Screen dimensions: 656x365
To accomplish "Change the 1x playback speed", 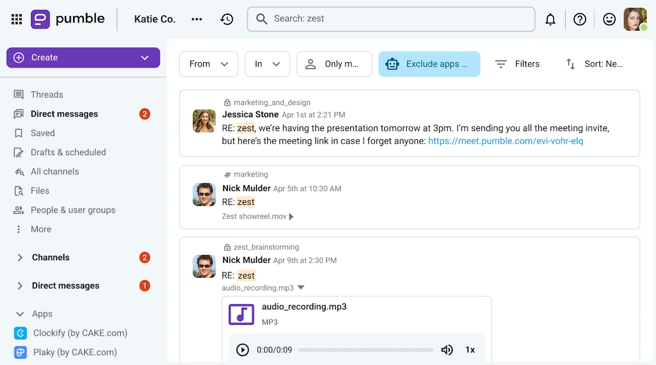I will (x=470, y=350).
